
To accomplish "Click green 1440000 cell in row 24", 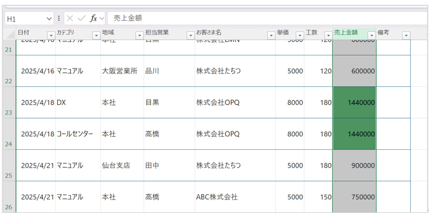I will click(355, 134).
